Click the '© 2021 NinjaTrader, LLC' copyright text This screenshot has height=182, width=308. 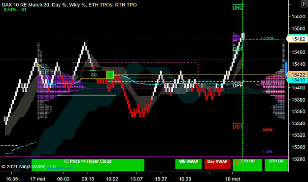(29, 167)
